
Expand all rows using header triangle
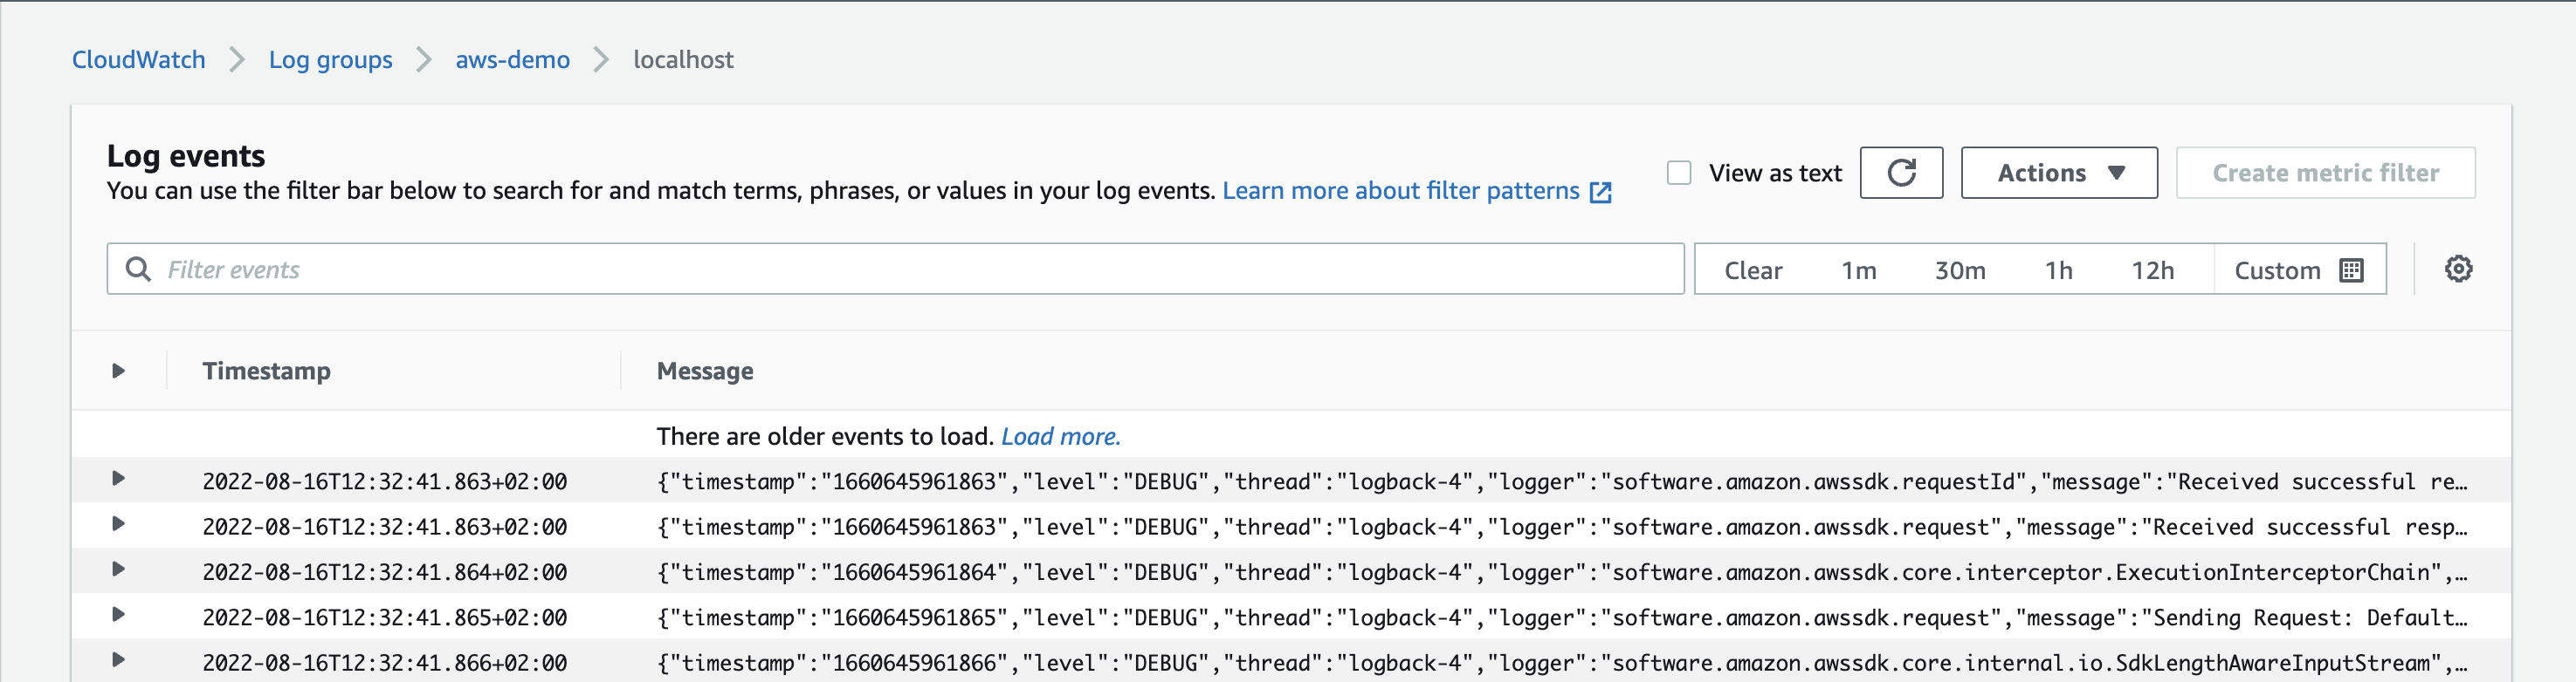click(x=118, y=372)
